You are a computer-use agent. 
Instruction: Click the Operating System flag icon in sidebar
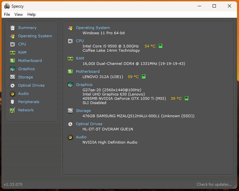point(13,36)
